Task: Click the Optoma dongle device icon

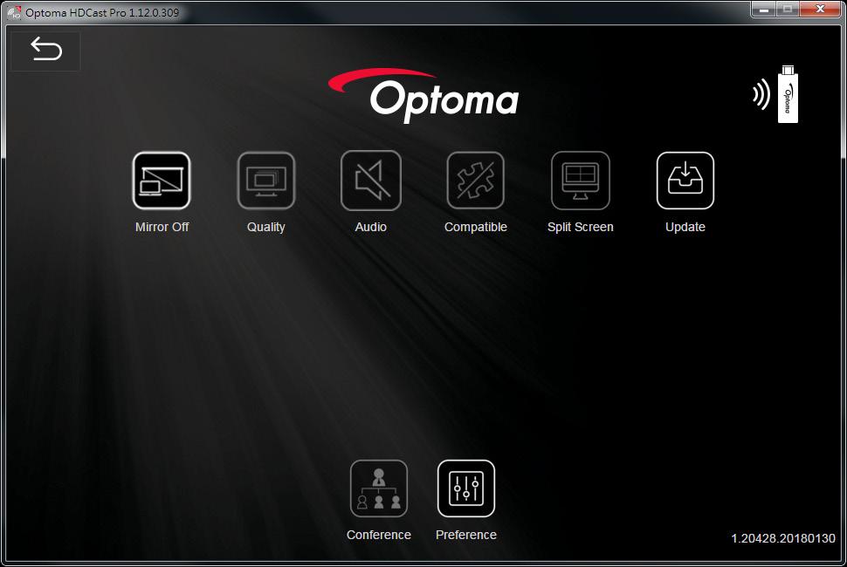Action: point(788,95)
